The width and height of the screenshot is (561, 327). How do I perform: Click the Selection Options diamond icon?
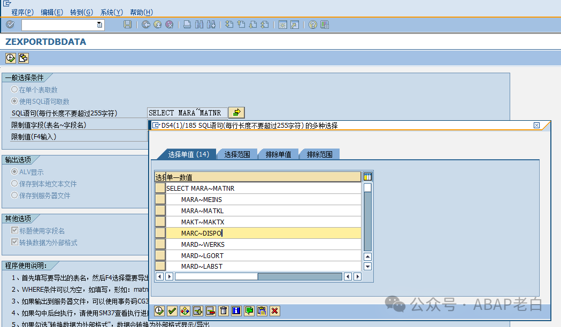185,311
